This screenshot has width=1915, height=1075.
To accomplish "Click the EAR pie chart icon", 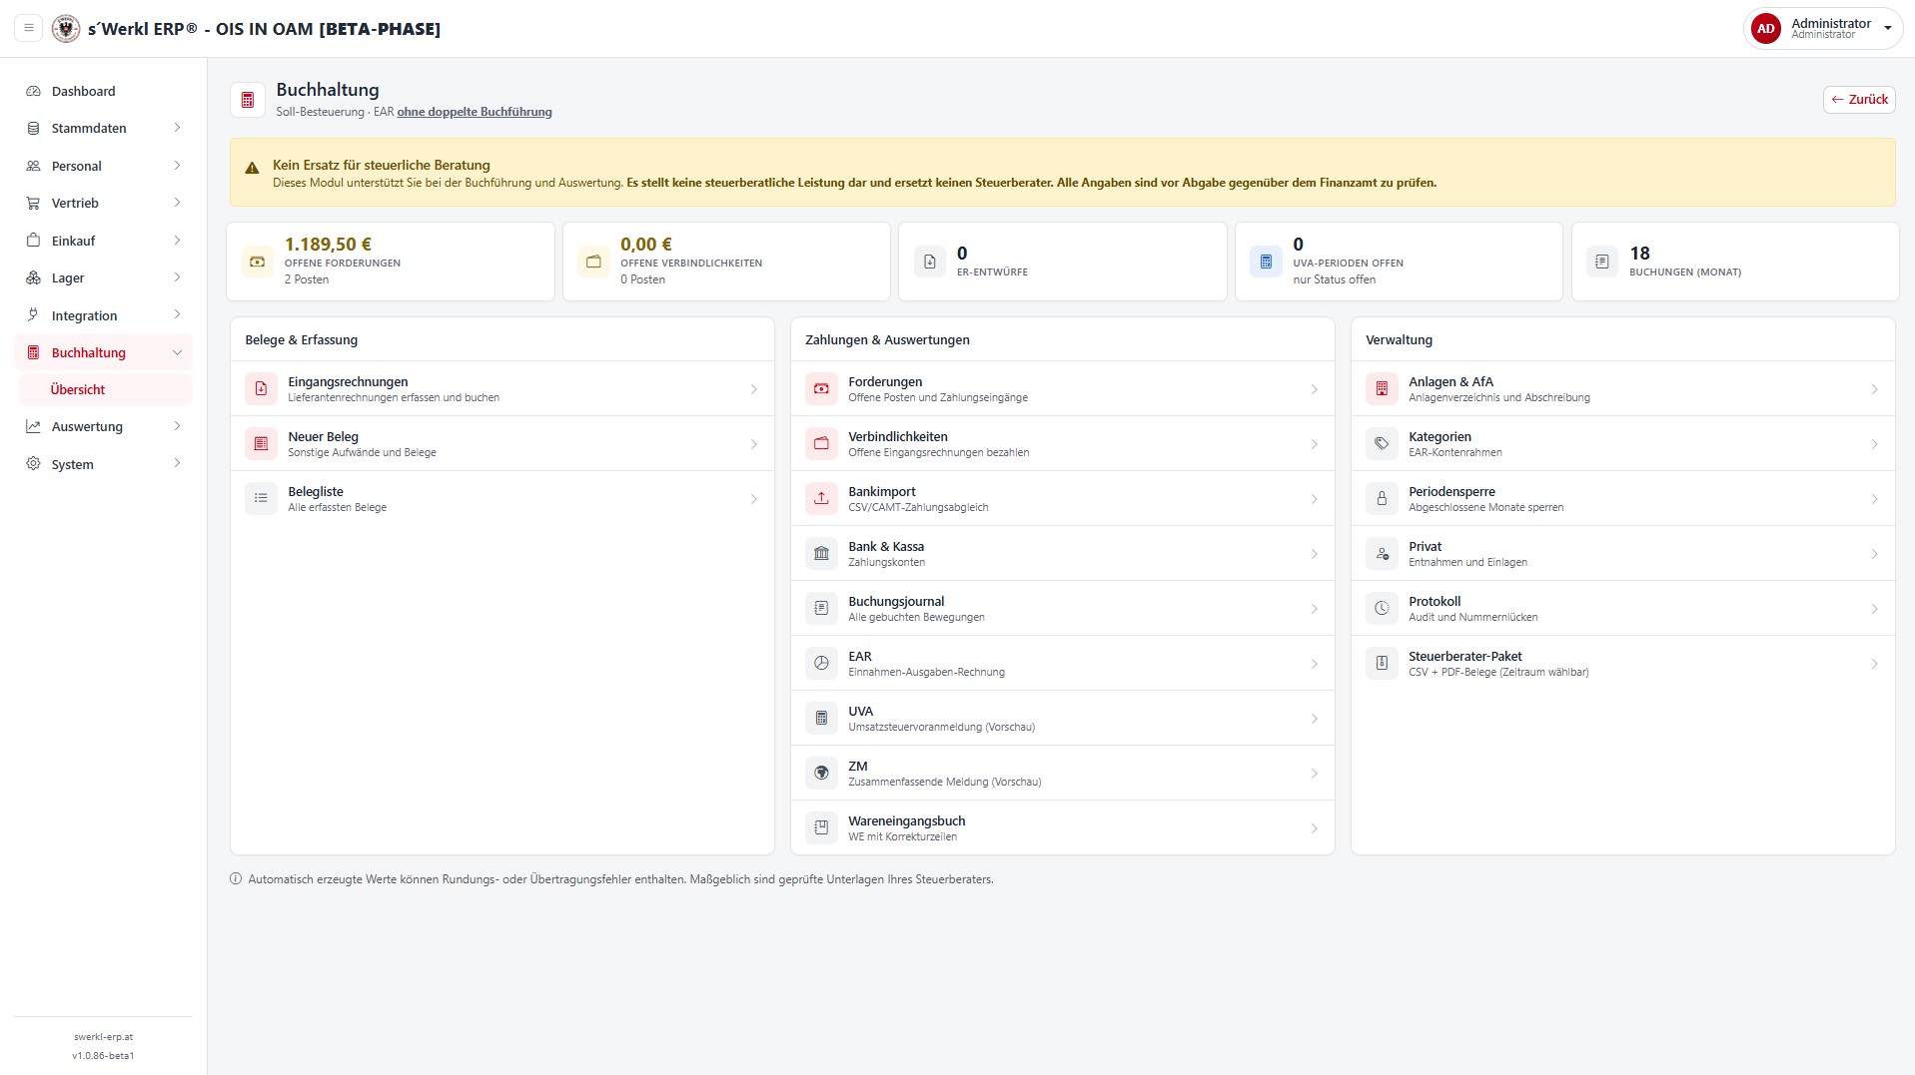I will 821,663.
